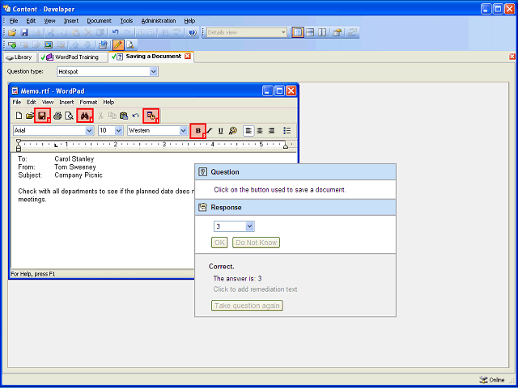Click the WordPad undo arrow icon
Screen dimensions: 518x388
click(135, 116)
